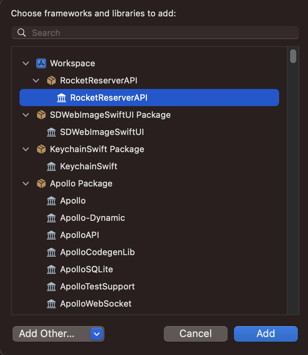Viewport: 308px width, 355px height.
Task: Click the SDWebImageSwiftUI library icon
Action: 51,132
